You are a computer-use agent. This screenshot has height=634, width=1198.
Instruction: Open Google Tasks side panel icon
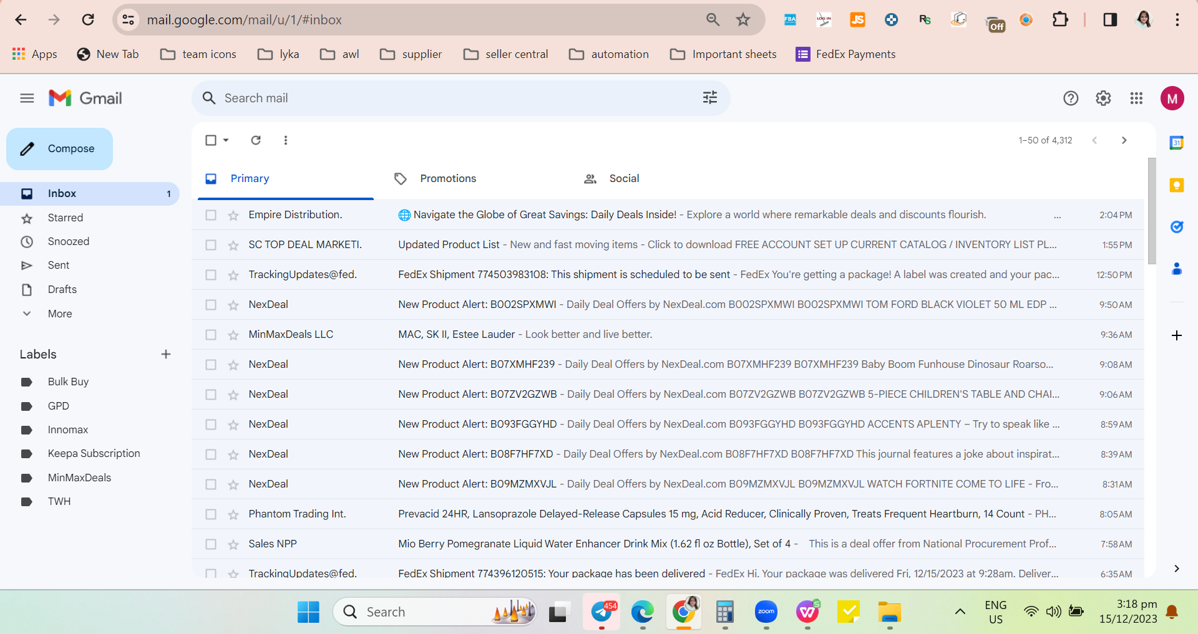pos(1177,227)
